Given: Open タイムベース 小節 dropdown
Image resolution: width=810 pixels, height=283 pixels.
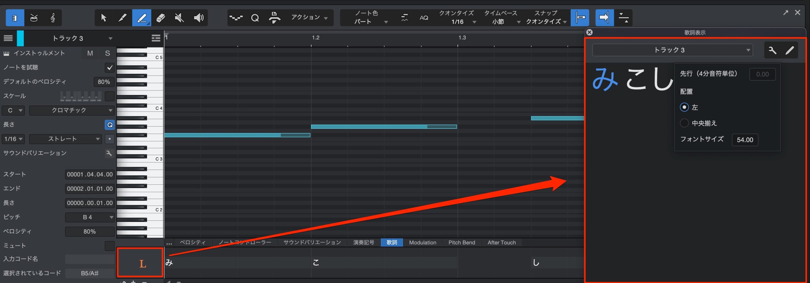Looking at the screenshot, I should point(501,18).
